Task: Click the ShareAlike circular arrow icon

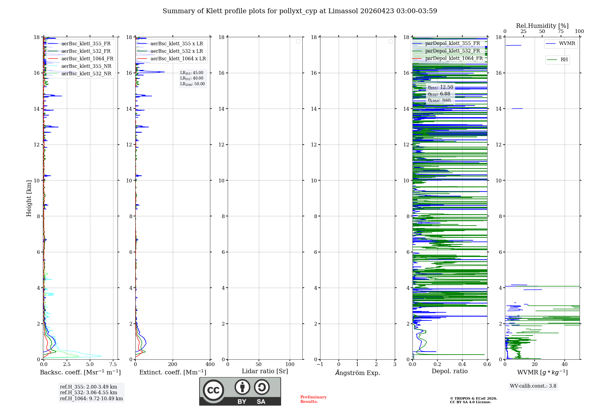Action: click(262, 387)
